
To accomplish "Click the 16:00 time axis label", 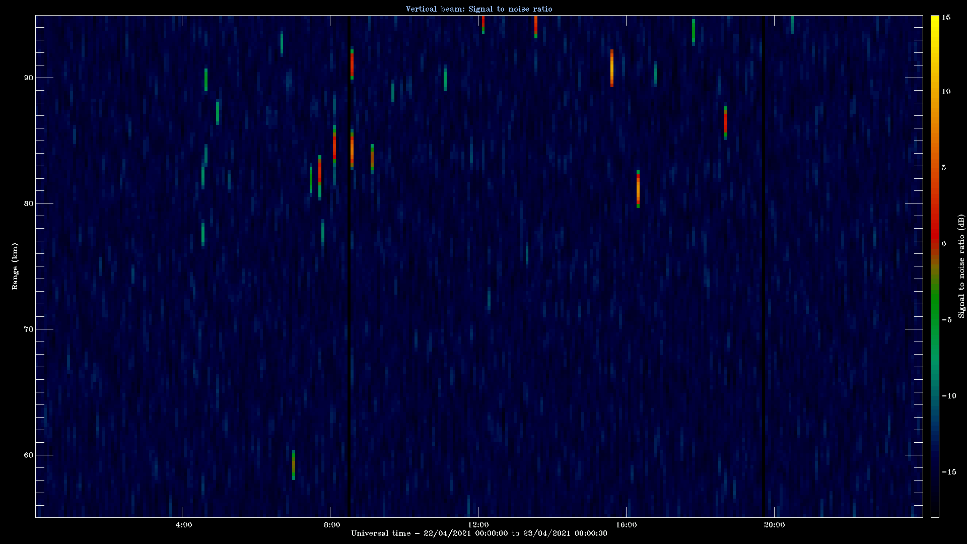I will [627, 525].
